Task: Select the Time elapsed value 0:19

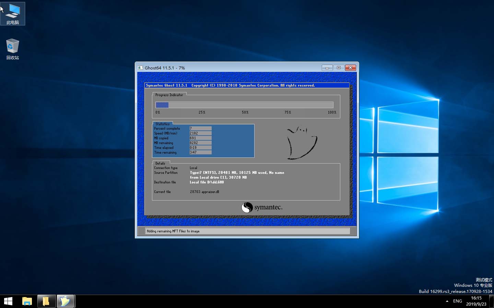Action: click(200, 147)
